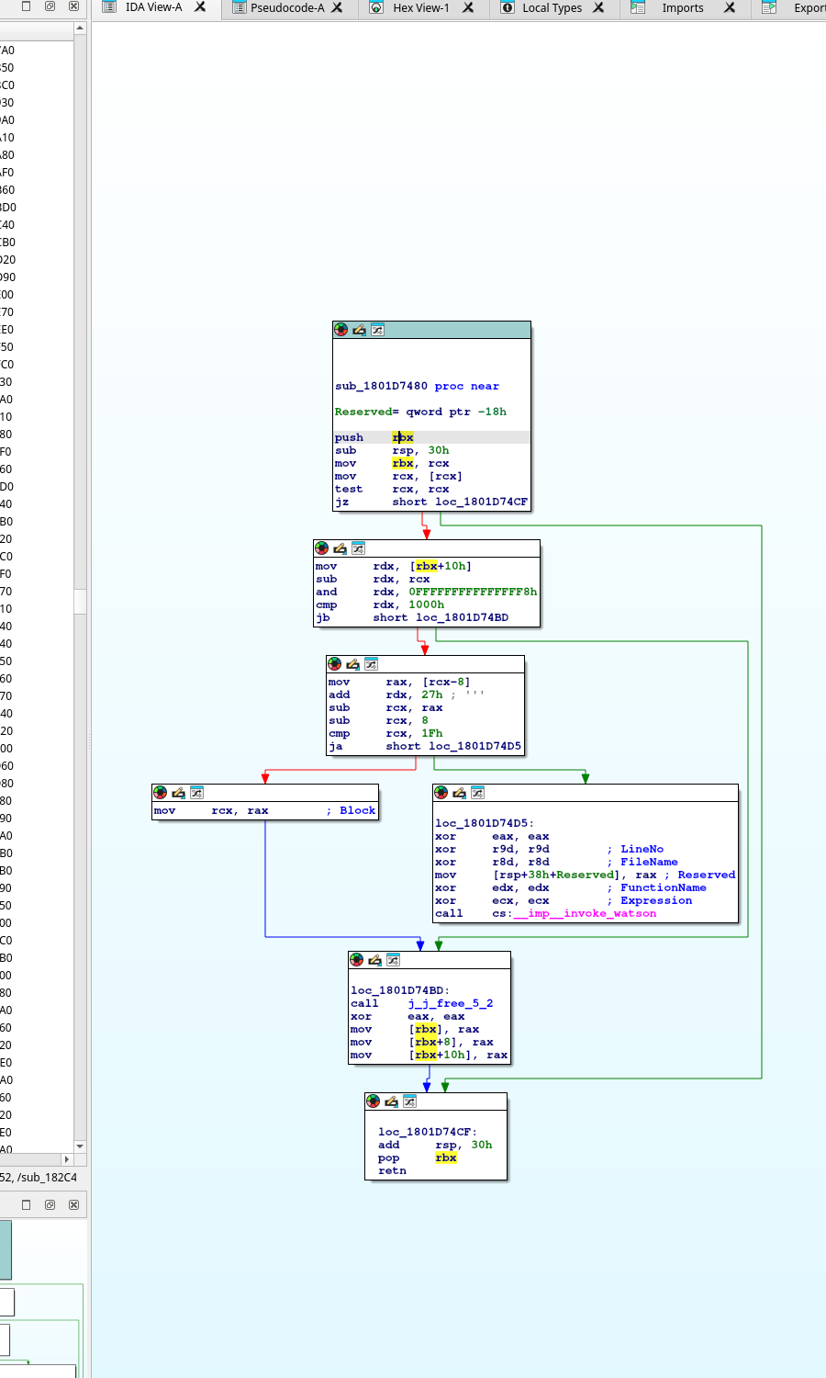Click group icon on 'mov rdx, [rbx+10h]' block
The image size is (826, 1378).
358,548
